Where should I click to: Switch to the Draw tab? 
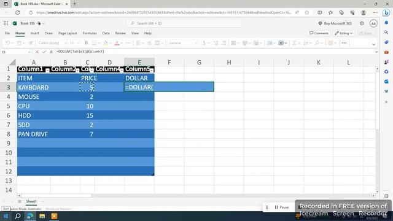(x=49, y=33)
